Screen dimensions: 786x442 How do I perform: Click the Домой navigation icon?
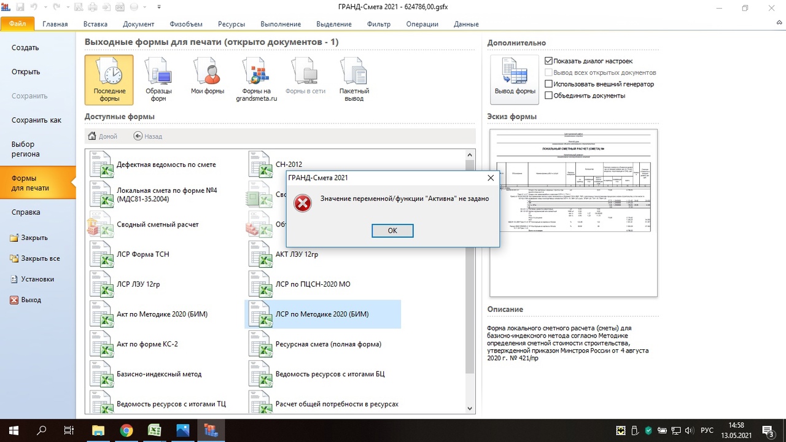[x=92, y=136]
